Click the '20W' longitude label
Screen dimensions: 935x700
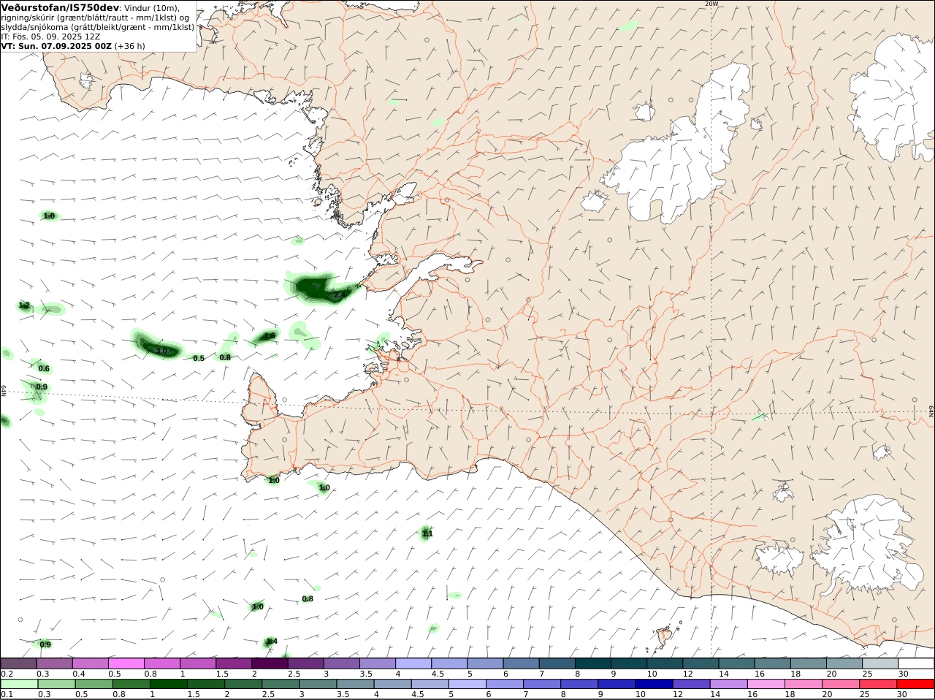(x=711, y=4)
